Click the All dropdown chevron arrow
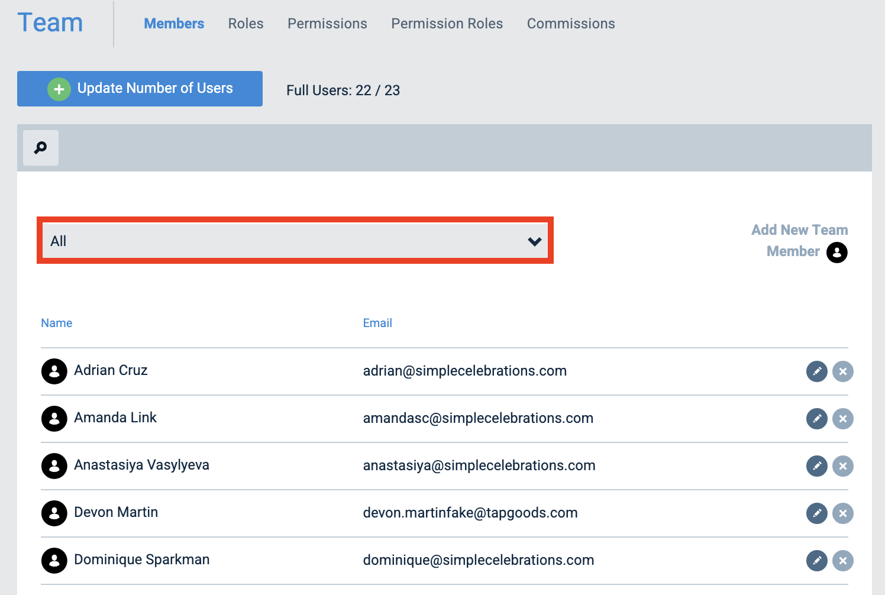This screenshot has height=595, width=885. click(x=535, y=241)
